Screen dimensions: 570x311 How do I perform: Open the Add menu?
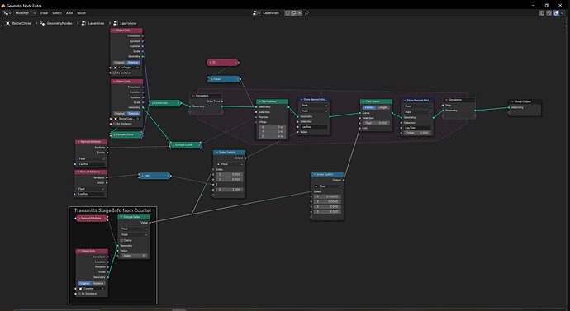tap(69, 13)
